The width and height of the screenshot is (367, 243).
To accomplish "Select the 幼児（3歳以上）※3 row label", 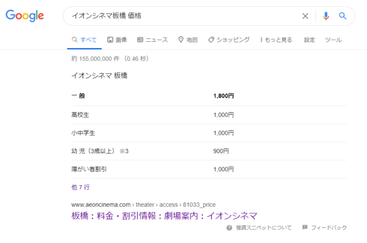I will pyautogui.click(x=100, y=151).
